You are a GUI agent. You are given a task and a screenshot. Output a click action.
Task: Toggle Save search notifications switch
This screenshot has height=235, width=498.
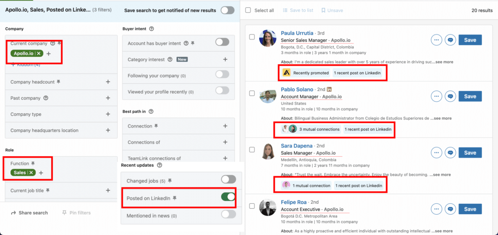[x=228, y=10]
